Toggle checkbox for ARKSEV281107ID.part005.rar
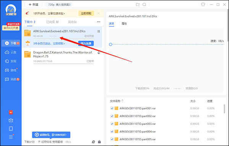The height and width of the screenshot is (146, 229). [x=112, y=139]
